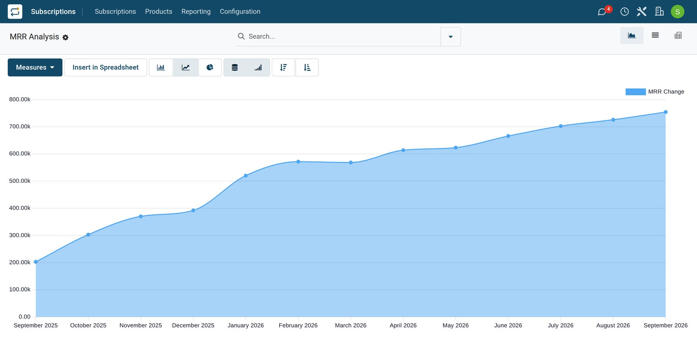Screen dimensions: 697x338
Task: Toggle stacked chart option
Action: point(235,67)
